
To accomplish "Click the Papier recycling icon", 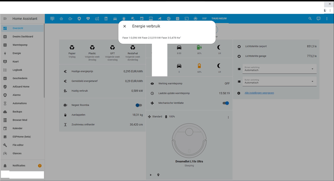I will [72, 48].
